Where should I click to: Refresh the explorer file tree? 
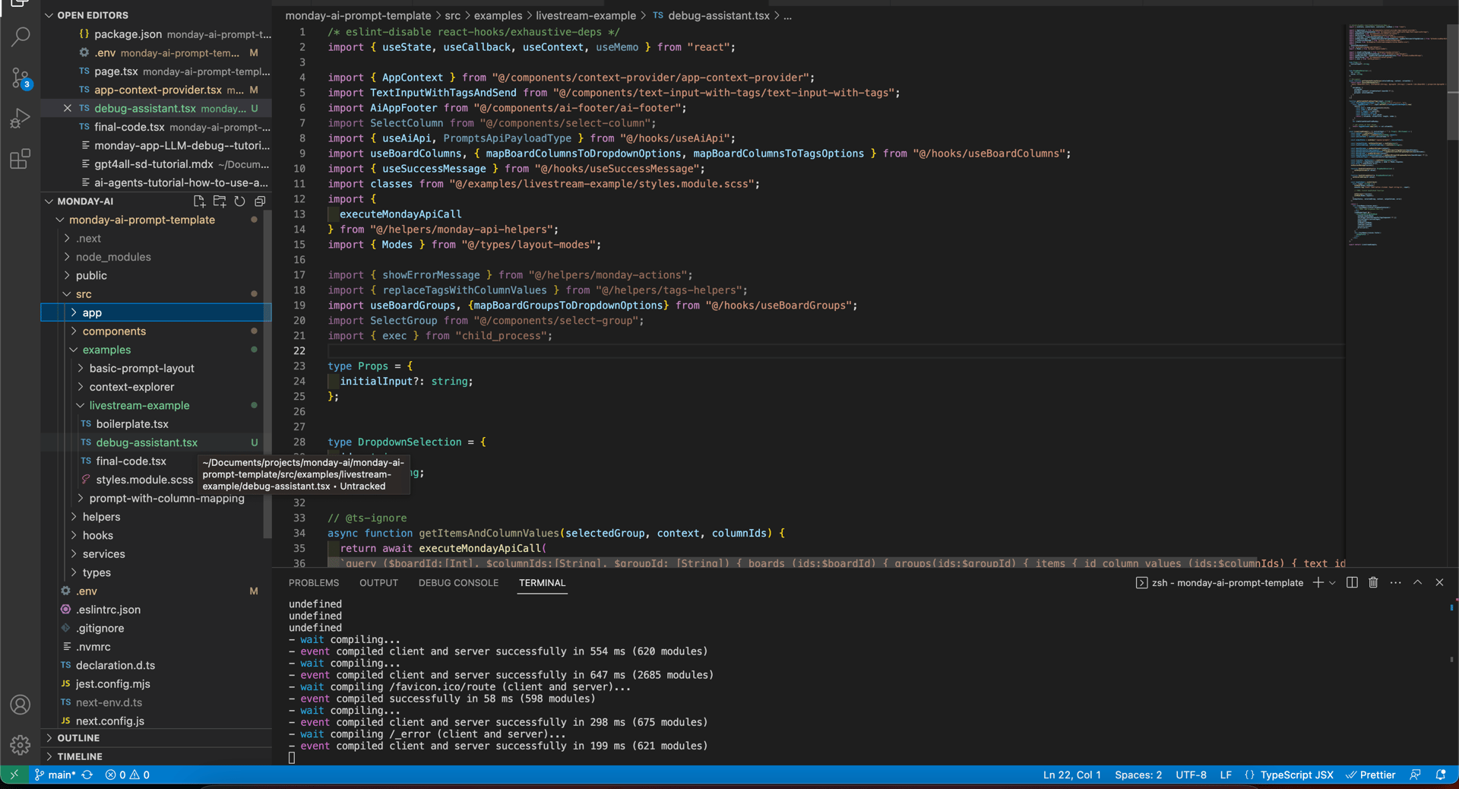pos(239,201)
